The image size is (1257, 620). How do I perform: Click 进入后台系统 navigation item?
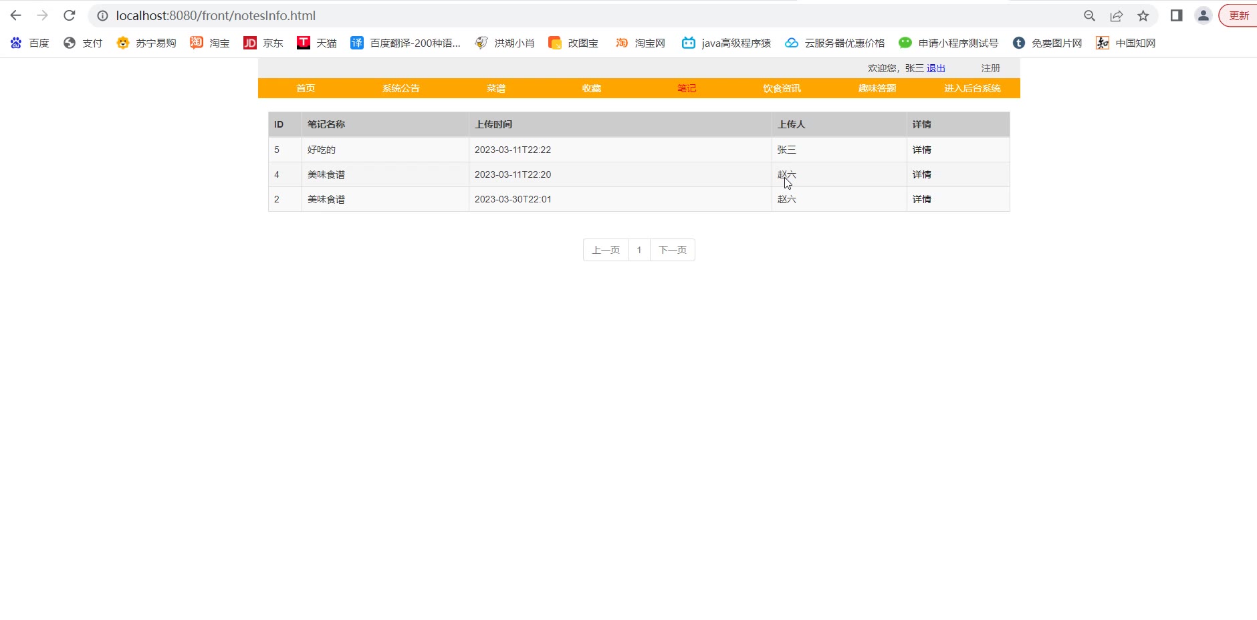(973, 88)
